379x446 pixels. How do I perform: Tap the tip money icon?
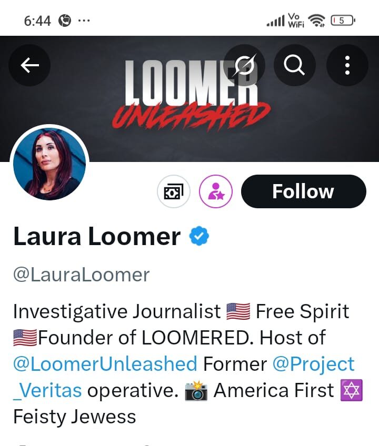(173, 191)
